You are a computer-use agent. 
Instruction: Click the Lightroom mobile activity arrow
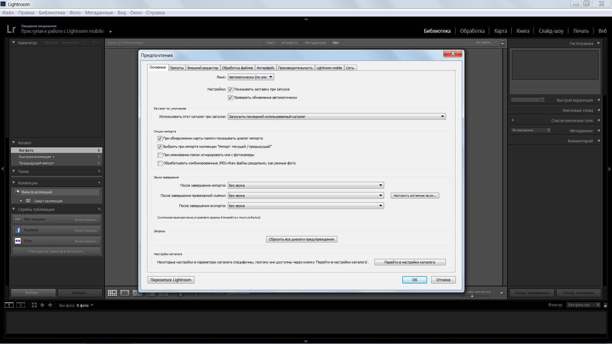[x=111, y=31]
